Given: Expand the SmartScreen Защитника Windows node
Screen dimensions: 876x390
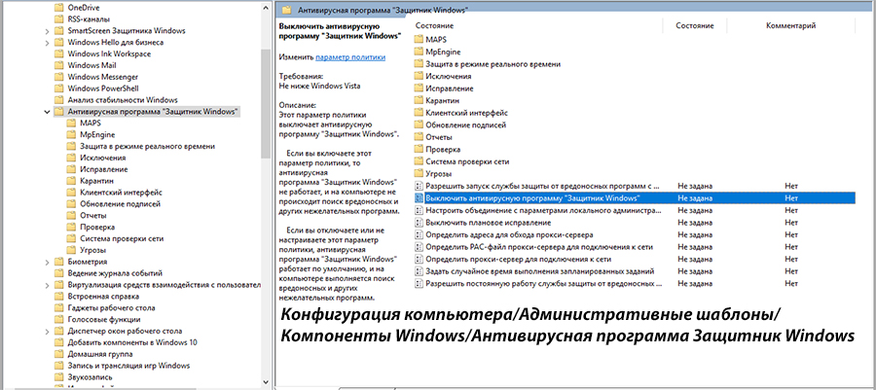Looking at the screenshot, I should pos(47,31).
